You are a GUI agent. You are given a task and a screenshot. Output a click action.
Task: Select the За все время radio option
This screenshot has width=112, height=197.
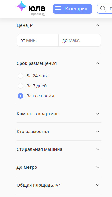coord(21,96)
